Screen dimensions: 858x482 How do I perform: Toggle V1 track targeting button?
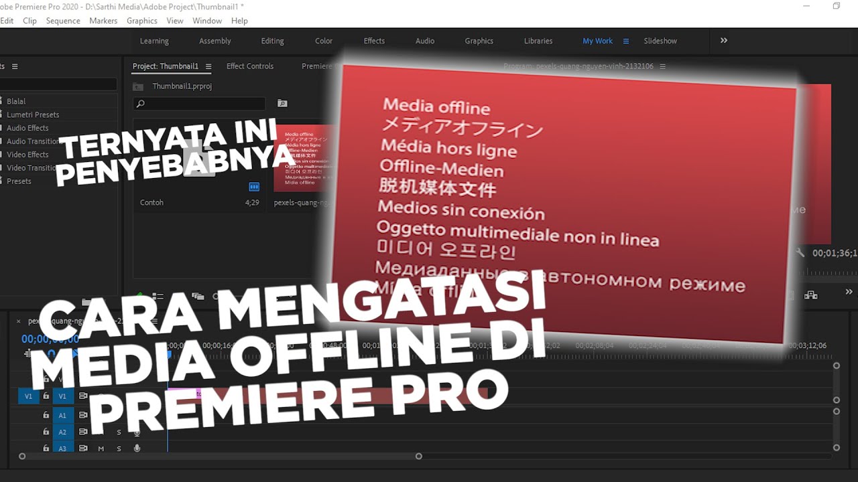pyautogui.click(x=62, y=396)
